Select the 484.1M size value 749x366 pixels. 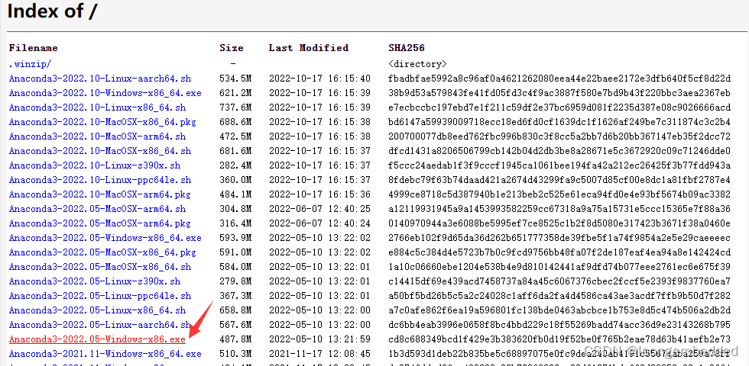(235, 194)
